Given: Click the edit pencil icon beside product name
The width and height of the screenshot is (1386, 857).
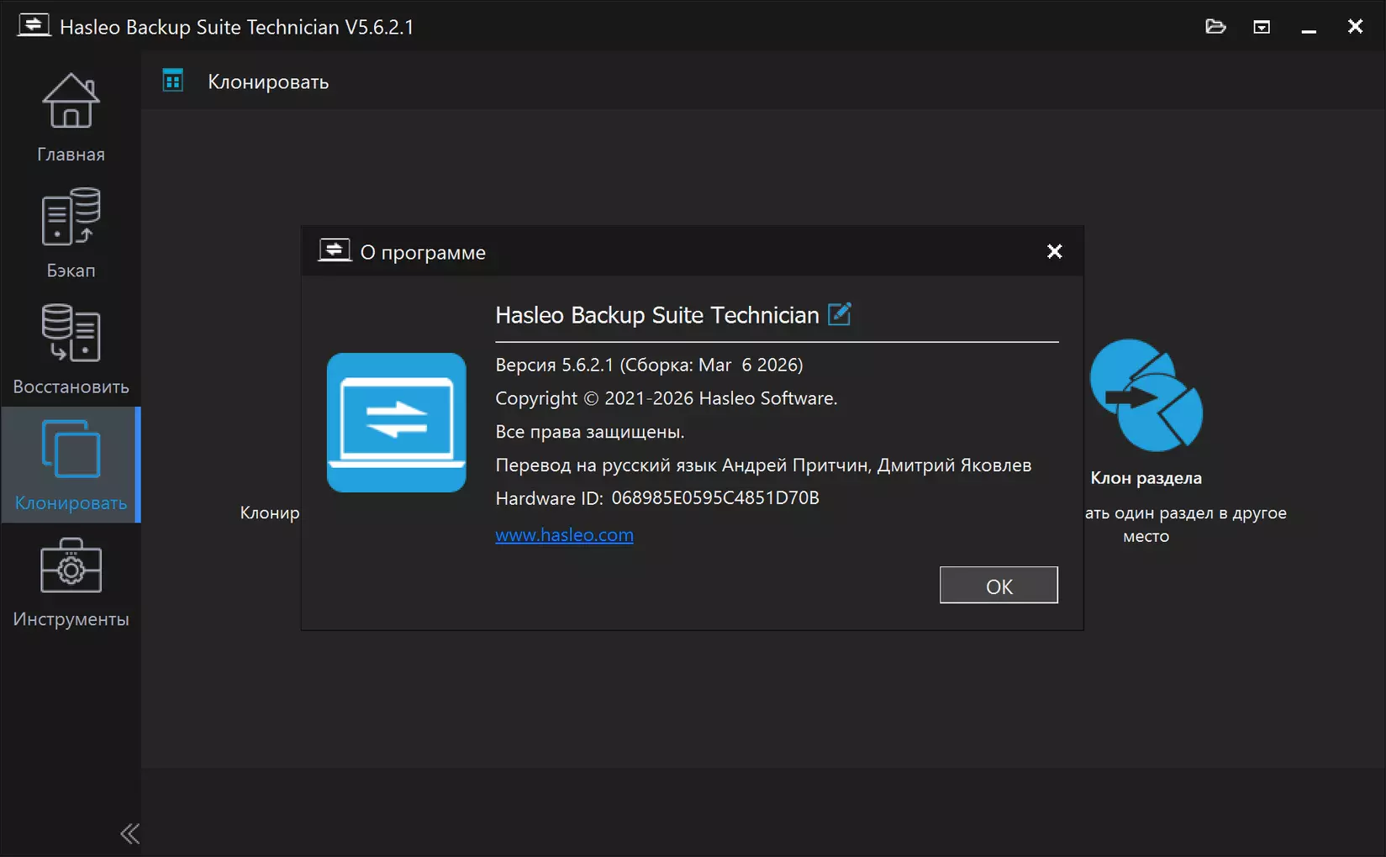Looking at the screenshot, I should click(x=840, y=314).
